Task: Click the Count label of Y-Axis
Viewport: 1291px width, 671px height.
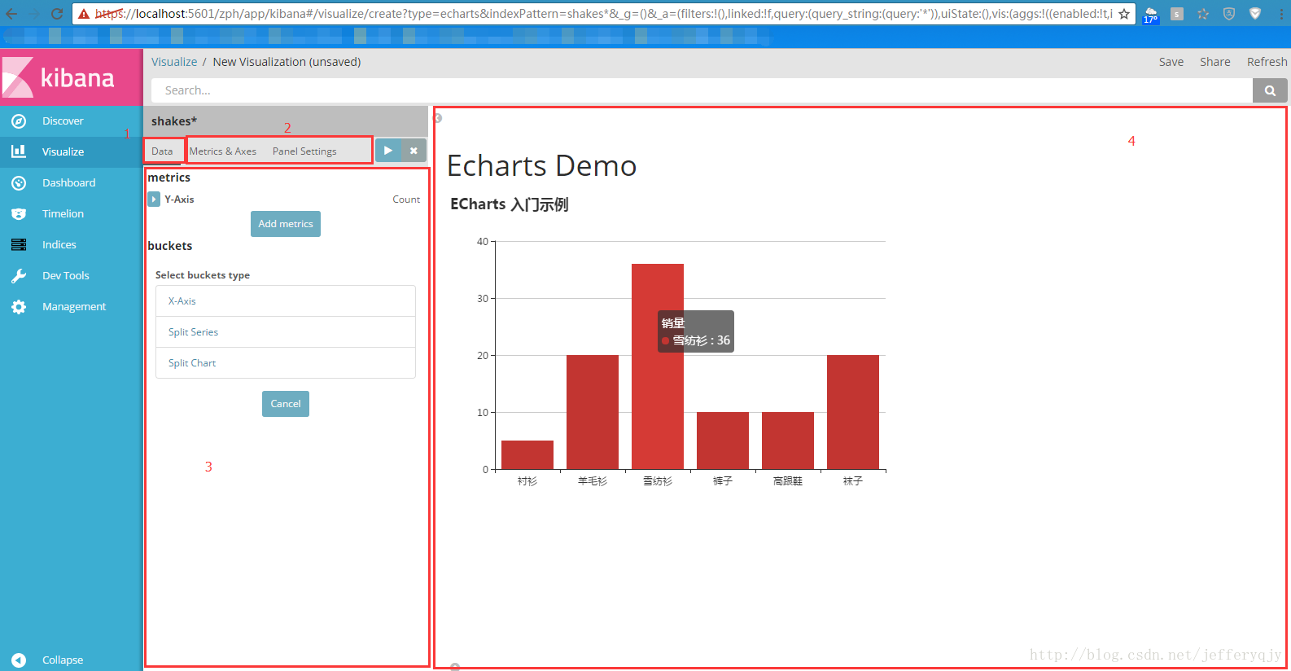Action: [406, 200]
